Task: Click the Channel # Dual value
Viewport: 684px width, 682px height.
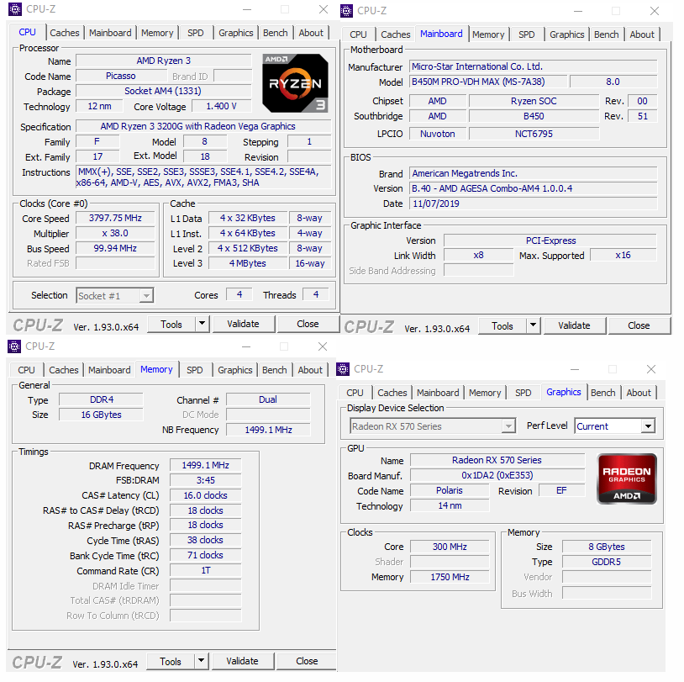Action: click(x=268, y=399)
